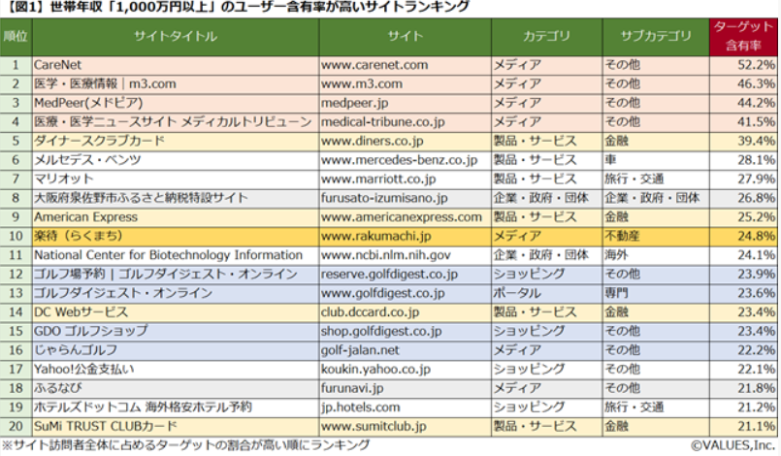
Task: Select MedPeer(メドピア) title cell
Action: click(176, 103)
